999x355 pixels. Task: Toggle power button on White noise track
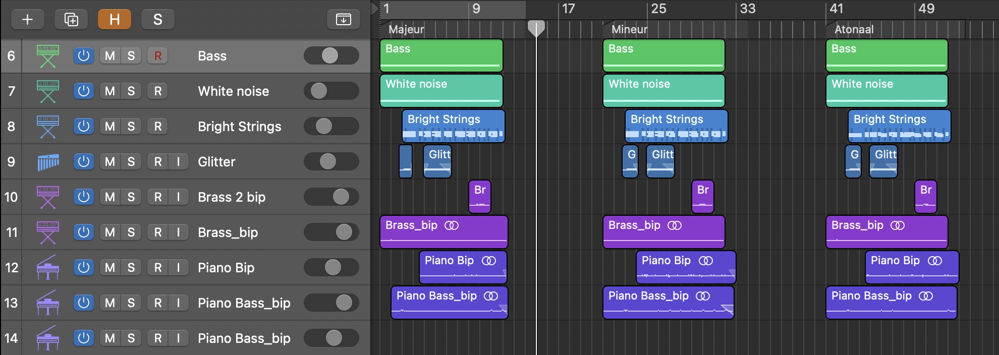coord(84,91)
